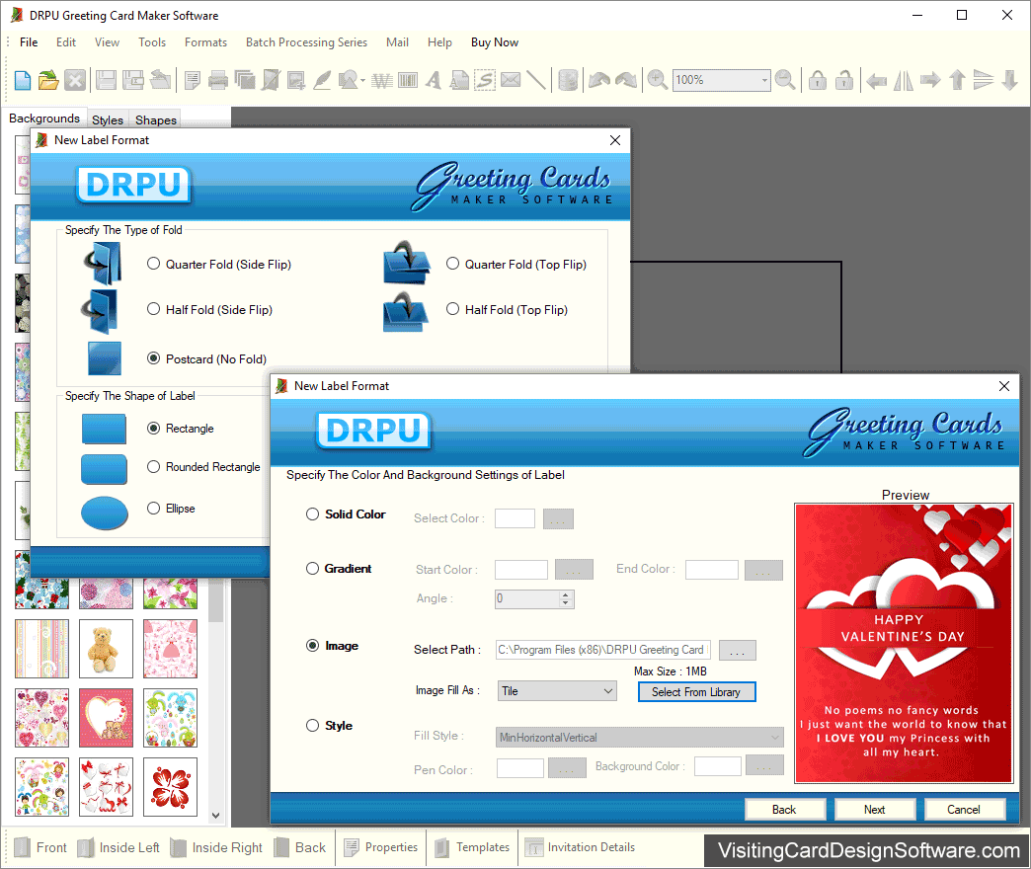Switch to the Shapes tab

[x=156, y=119]
